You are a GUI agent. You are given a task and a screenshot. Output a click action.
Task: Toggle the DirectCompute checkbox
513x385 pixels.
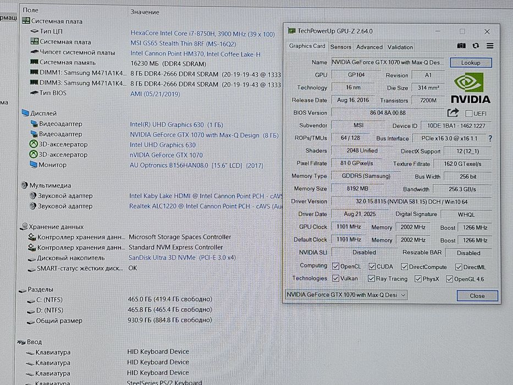(404, 267)
